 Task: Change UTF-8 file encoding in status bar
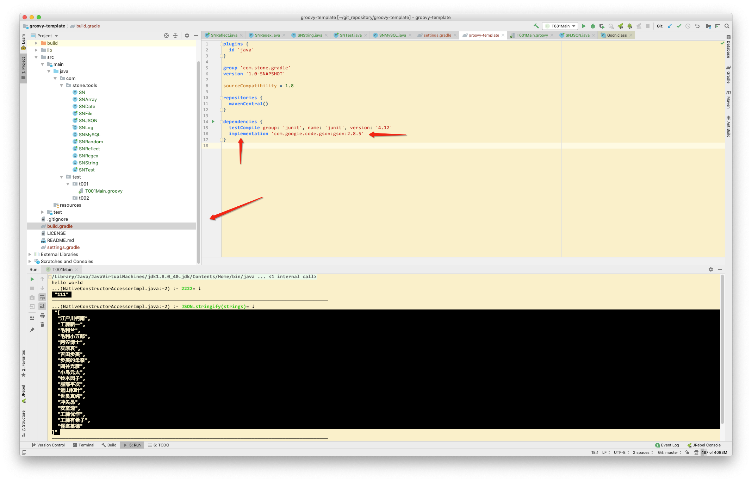click(621, 452)
